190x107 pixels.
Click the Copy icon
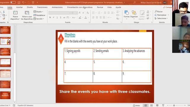tap(4, 15)
